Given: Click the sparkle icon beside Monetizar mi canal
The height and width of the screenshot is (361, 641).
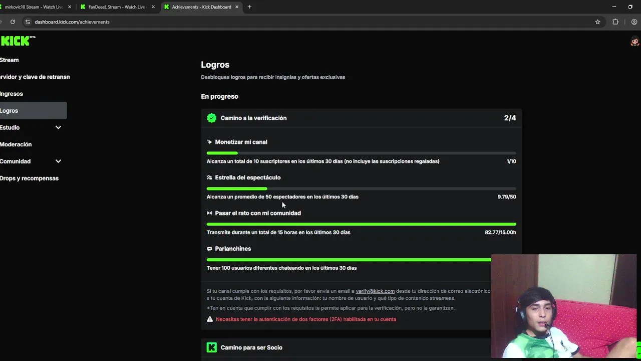Looking at the screenshot, I should [209, 142].
